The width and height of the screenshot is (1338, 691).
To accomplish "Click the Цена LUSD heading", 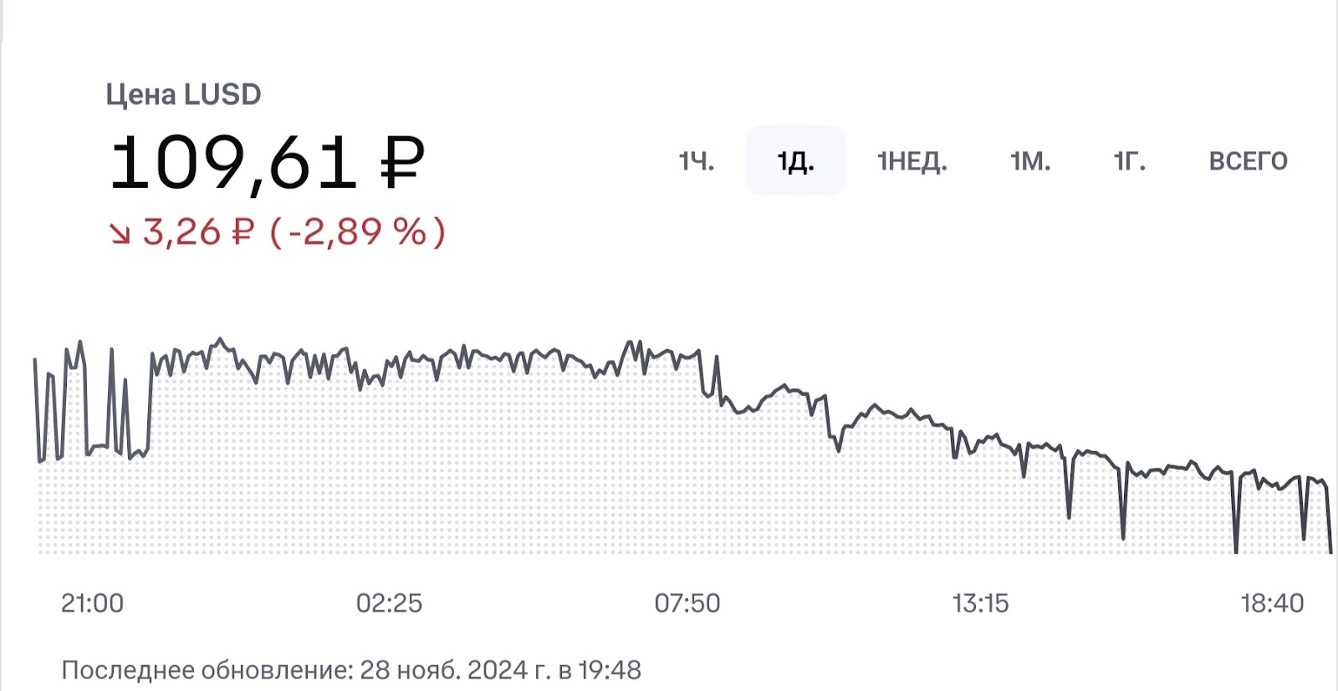I will (x=185, y=94).
